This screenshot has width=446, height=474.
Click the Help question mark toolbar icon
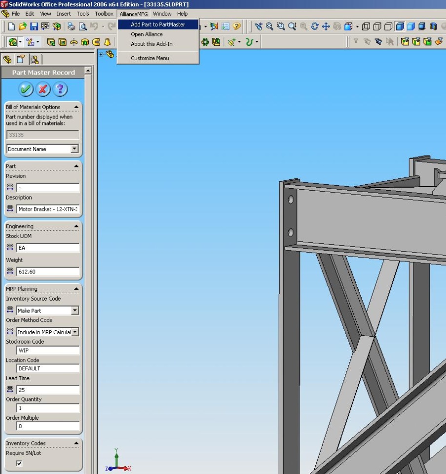pos(237,26)
